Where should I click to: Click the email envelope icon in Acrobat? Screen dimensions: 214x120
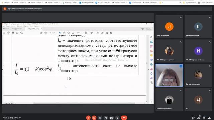17,33
